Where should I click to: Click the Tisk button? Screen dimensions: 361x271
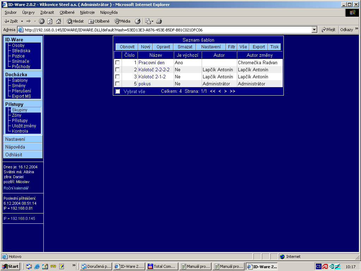(274, 47)
